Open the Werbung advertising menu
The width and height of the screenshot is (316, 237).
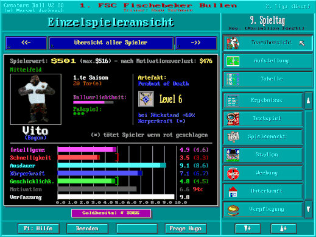[263, 173]
